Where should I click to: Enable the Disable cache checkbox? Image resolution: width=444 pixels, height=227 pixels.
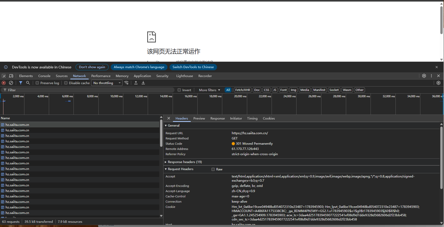(66, 83)
